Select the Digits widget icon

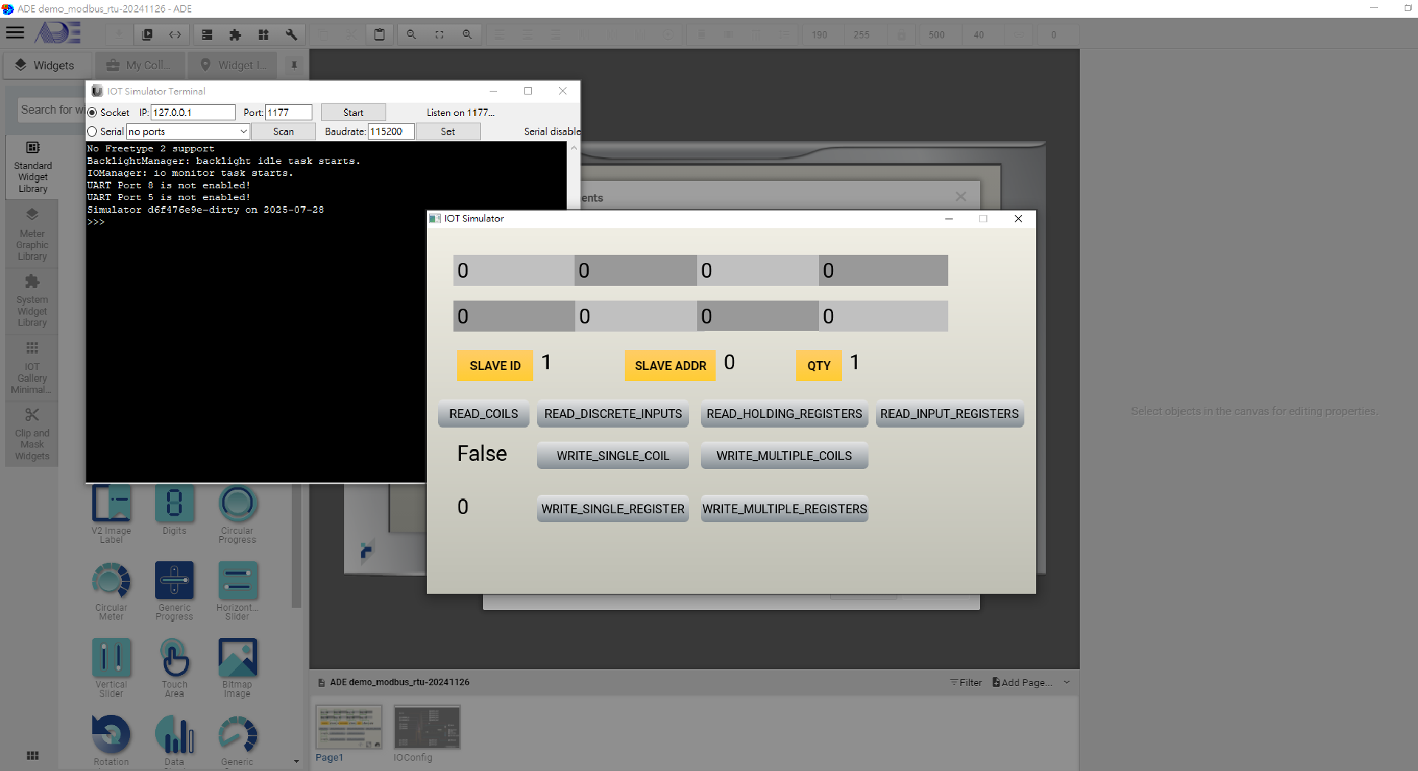[174, 504]
